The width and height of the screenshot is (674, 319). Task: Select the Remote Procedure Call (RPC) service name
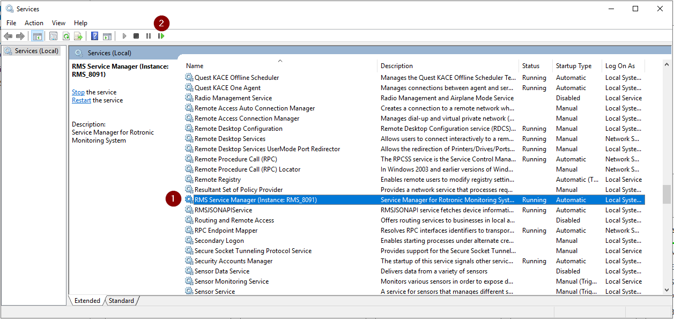236,159
